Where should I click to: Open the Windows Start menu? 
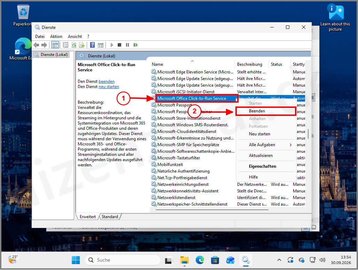point(76,260)
